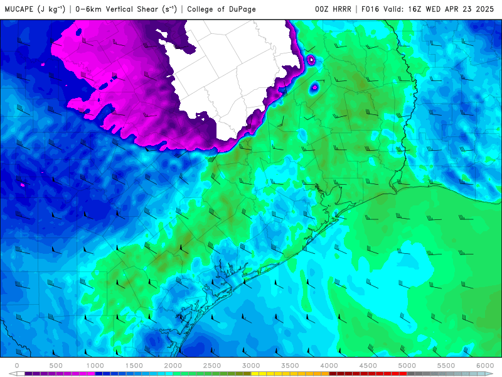The image size is (502, 377).
Task: Click the first yellow colorbar swatch below 3000
Action: point(255,373)
